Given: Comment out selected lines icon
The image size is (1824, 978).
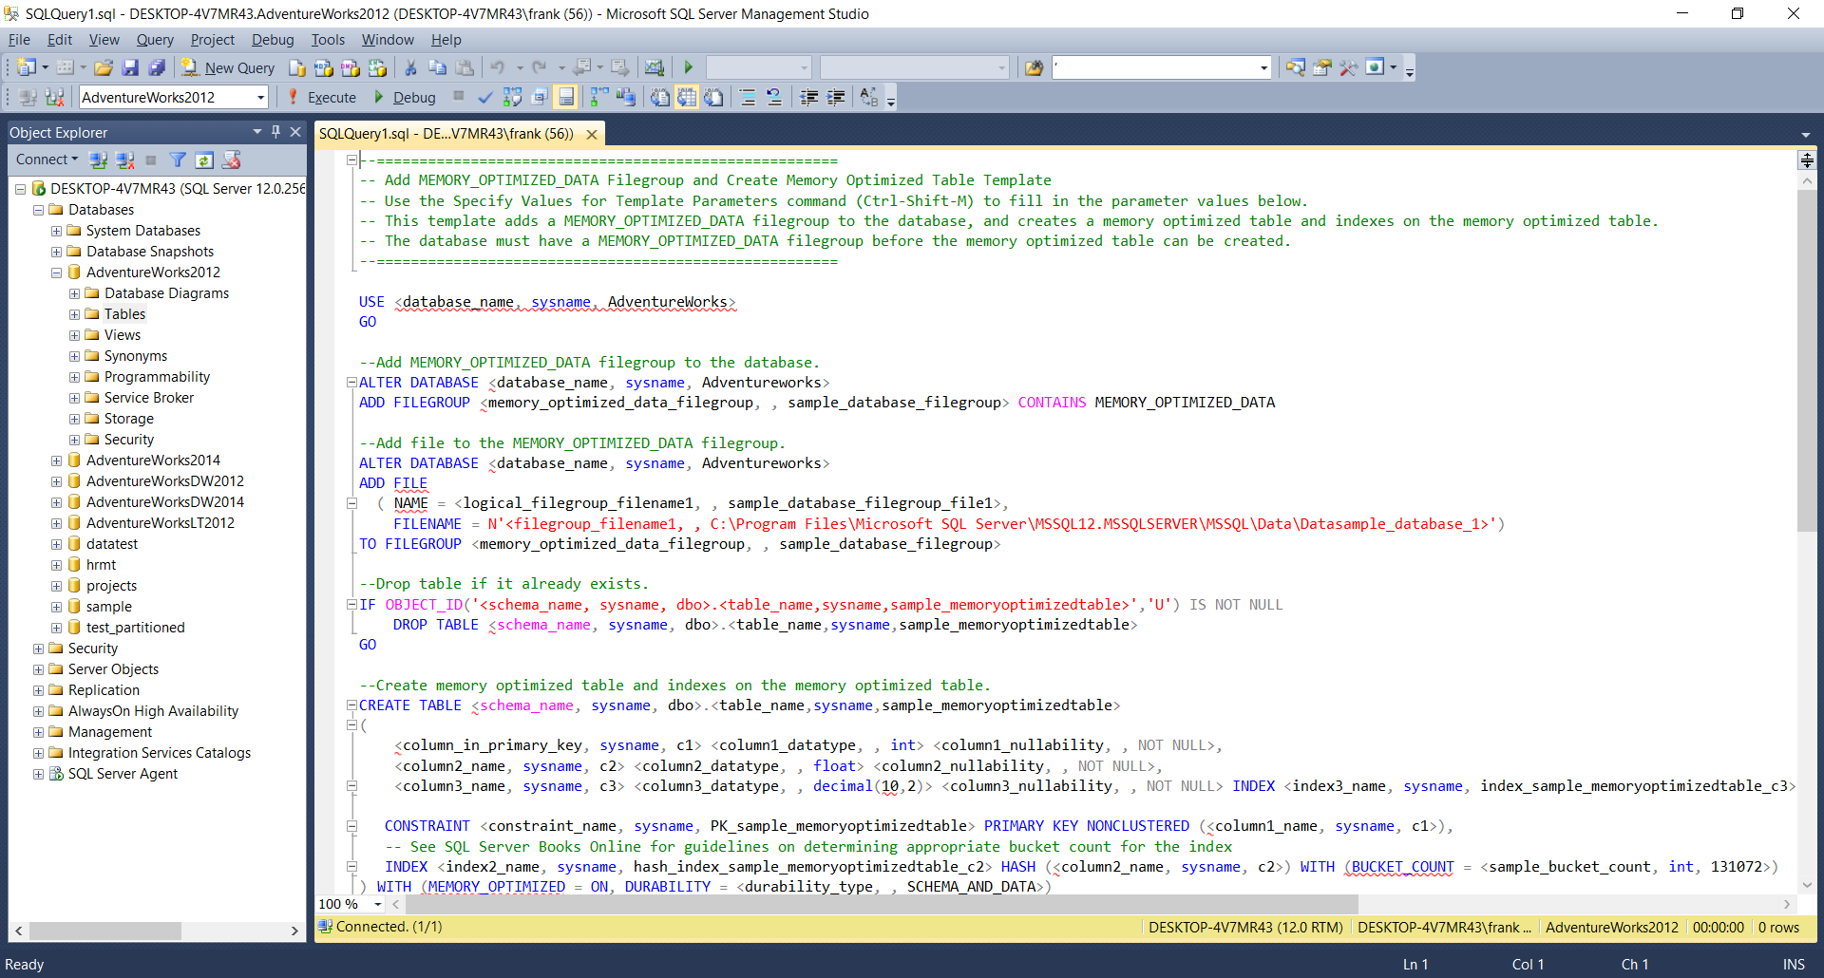Looking at the screenshot, I should 748,97.
